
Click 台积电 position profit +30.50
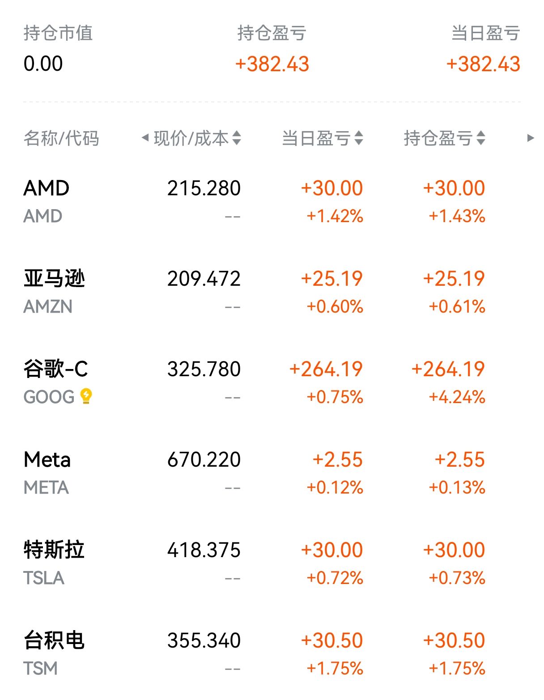(x=454, y=641)
